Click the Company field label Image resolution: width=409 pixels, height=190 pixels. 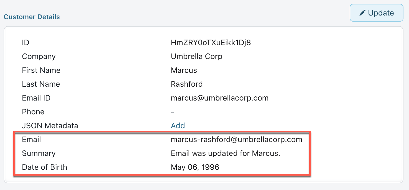coord(39,57)
